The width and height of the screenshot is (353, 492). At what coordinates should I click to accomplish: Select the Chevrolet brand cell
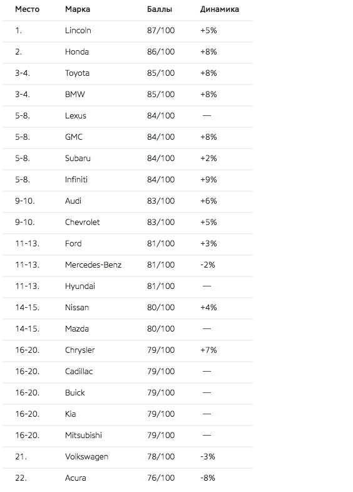pos(83,222)
